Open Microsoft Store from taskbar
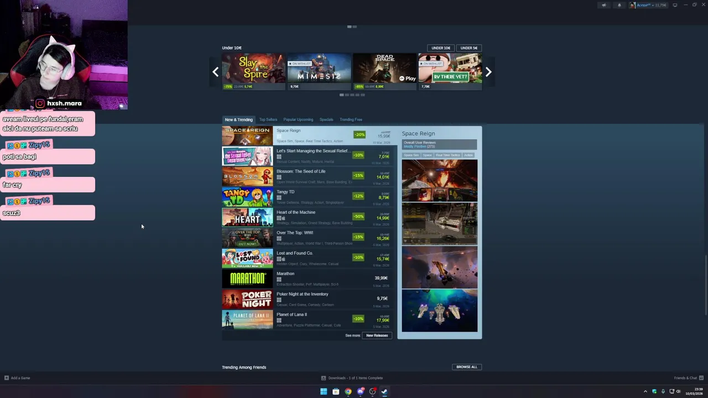The height and width of the screenshot is (398, 708). 336,391
